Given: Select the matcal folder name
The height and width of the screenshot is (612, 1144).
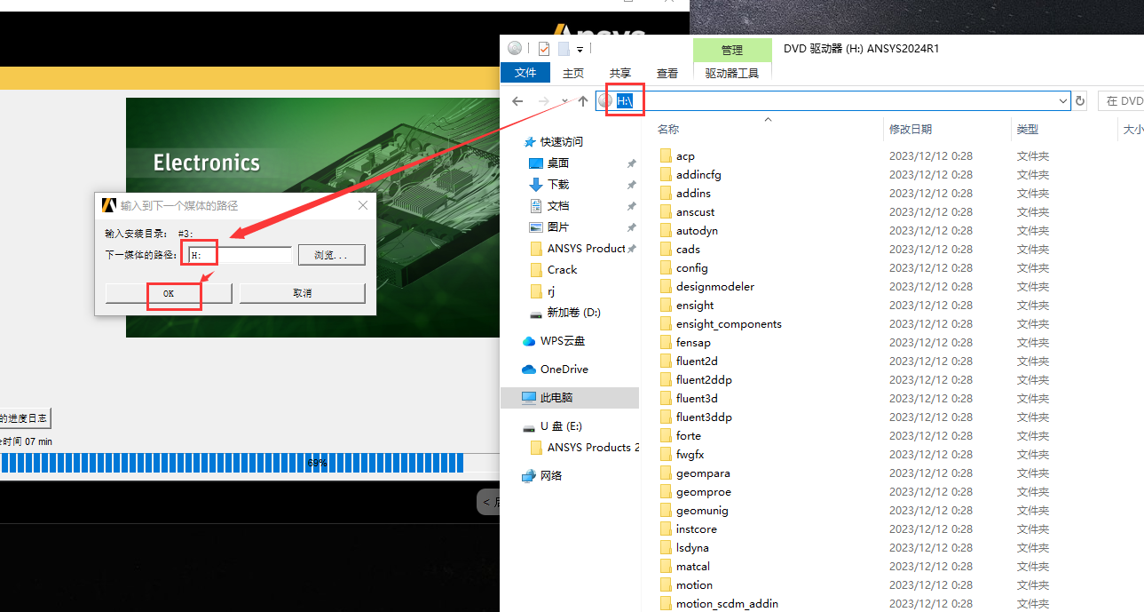Looking at the screenshot, I should tap(693, 567).
